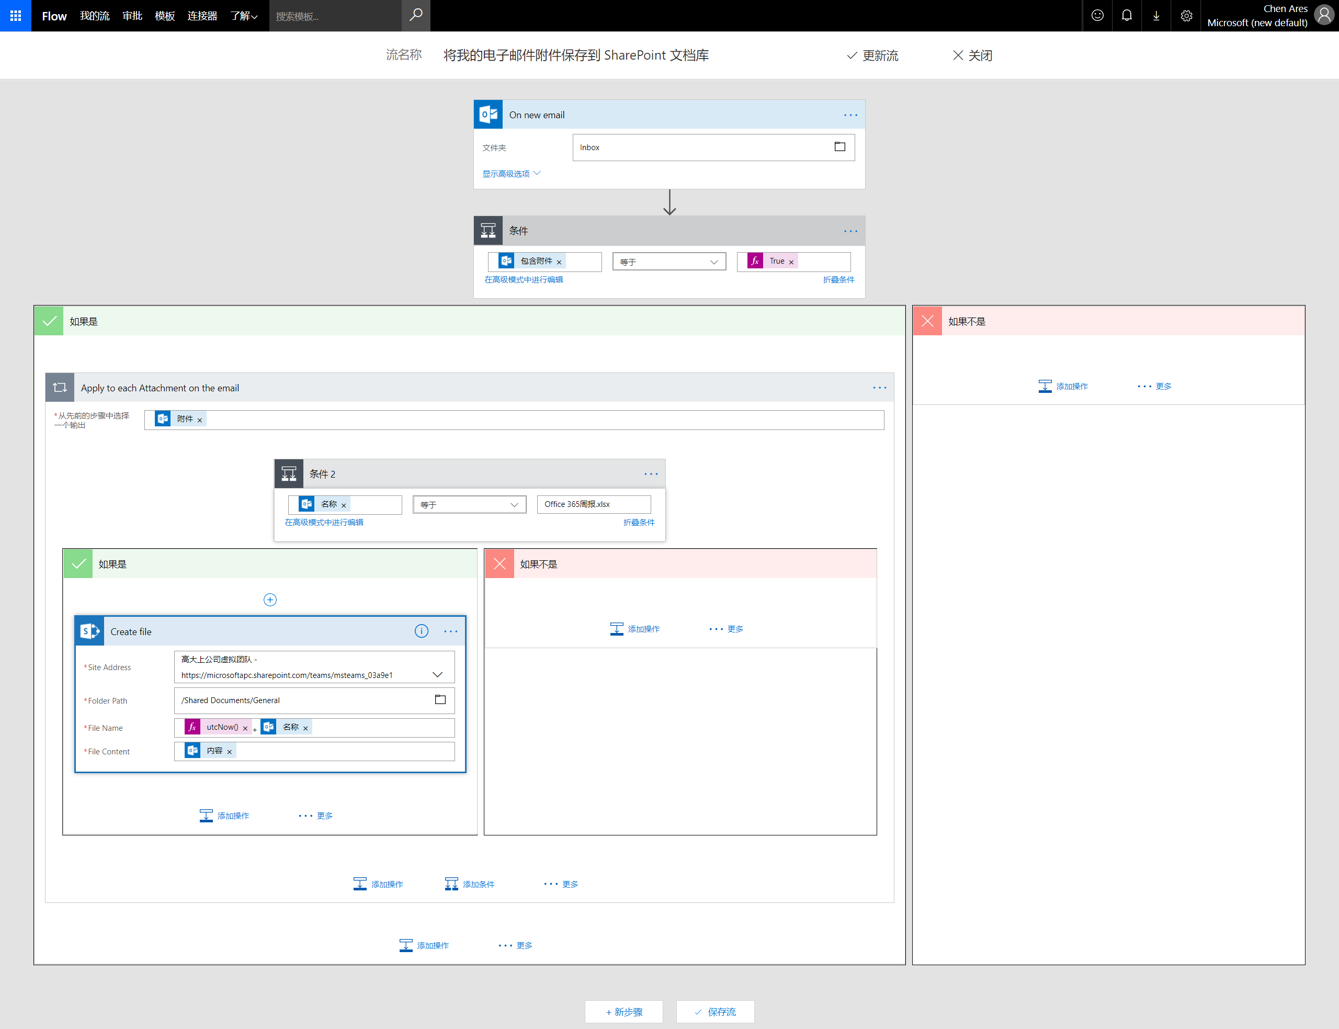Click the search magnifier icon

point(416,15)
